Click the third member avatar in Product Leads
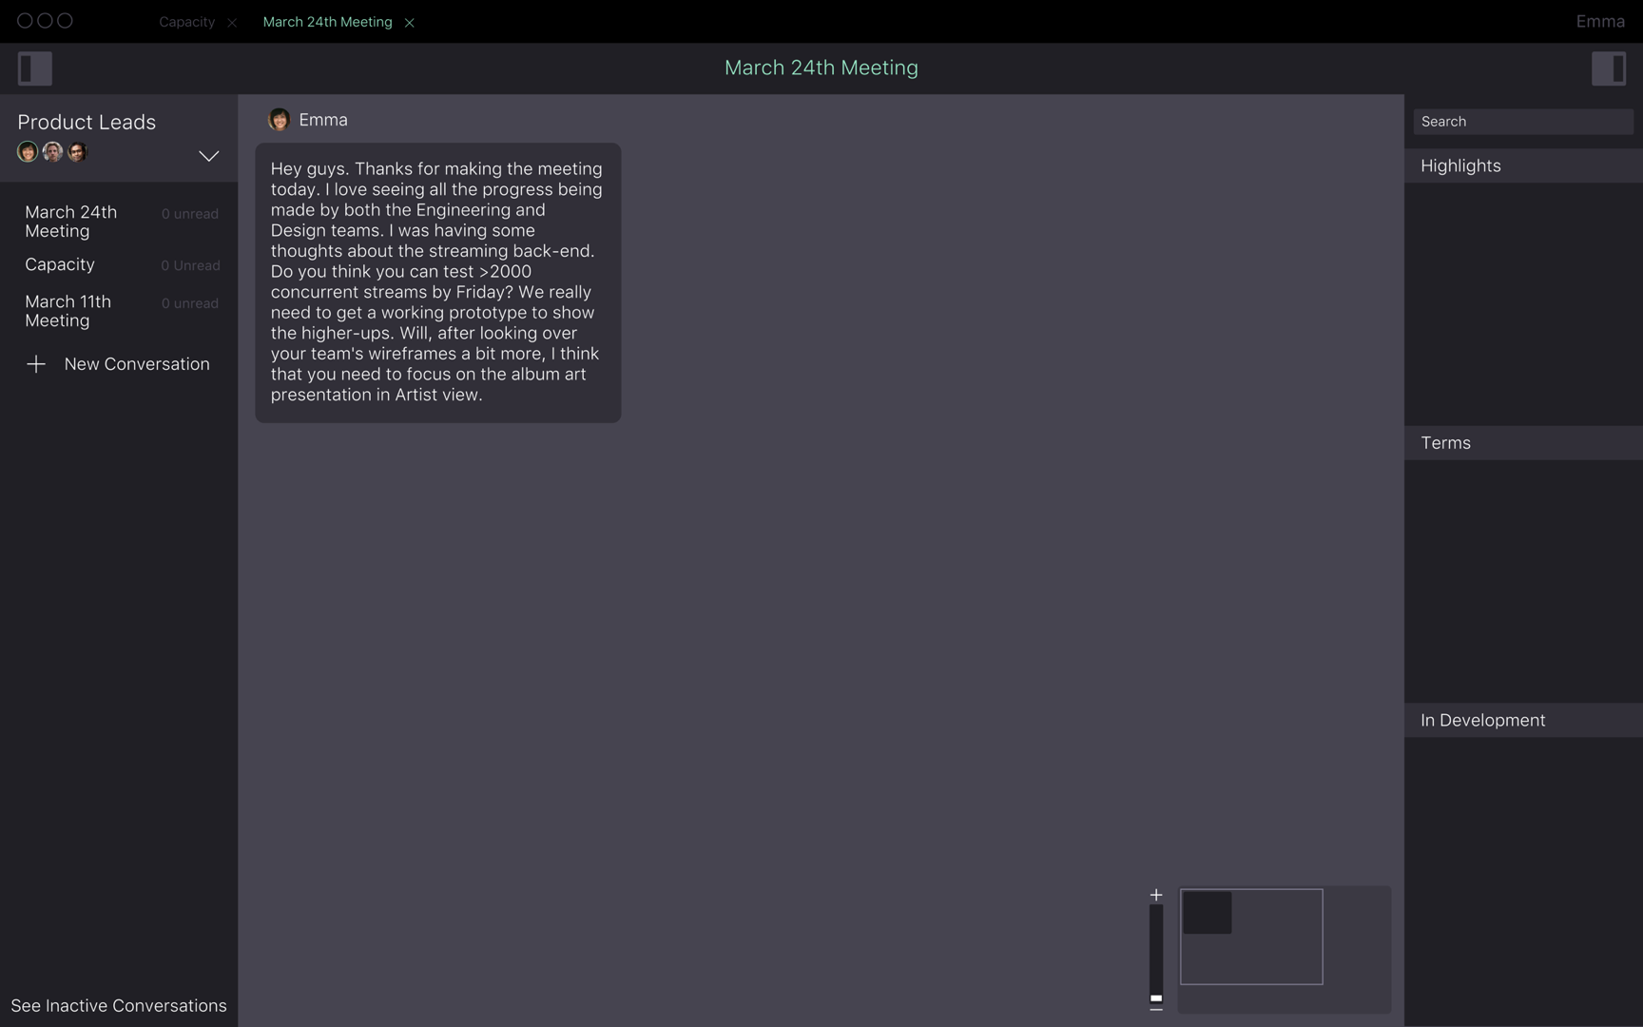1643x1027 pixels. tap(78, 152)
